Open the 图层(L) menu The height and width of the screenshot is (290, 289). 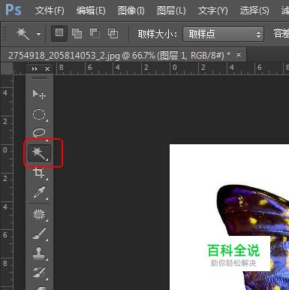171,11
